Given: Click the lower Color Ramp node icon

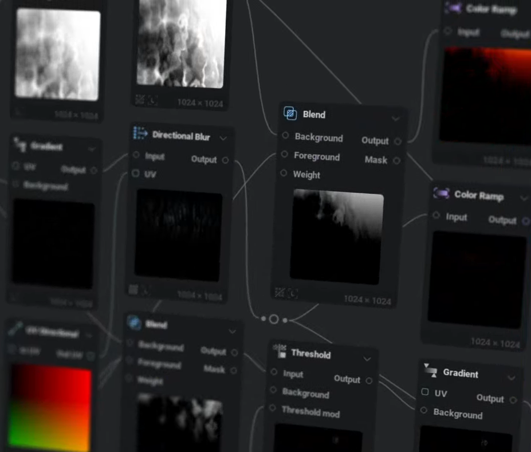Looking at the screenshot, I should tap(441, 193).
